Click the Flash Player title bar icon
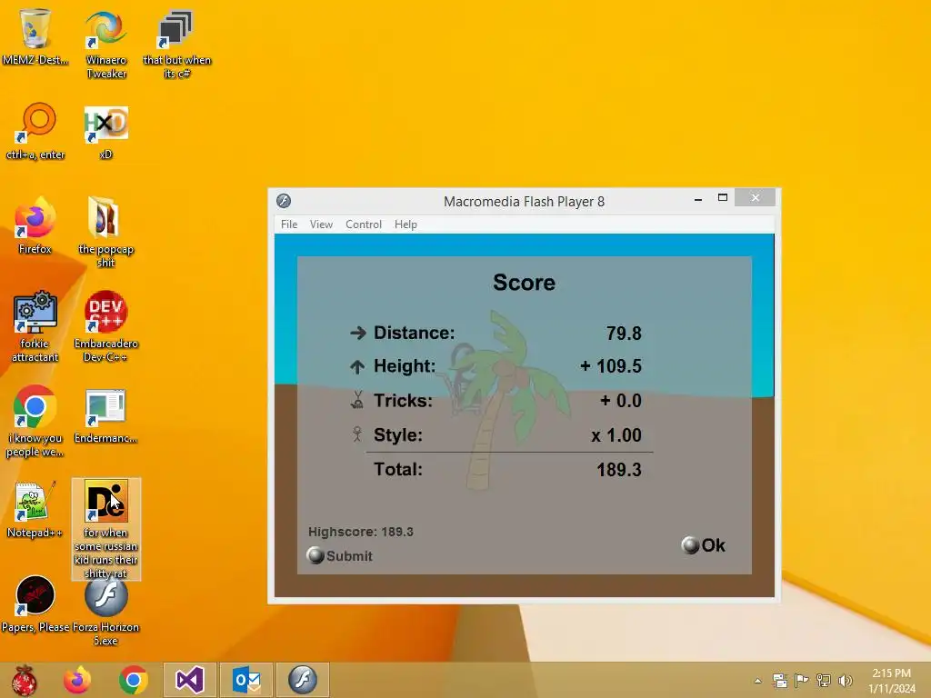931x698 pixels. click(284, 201)
